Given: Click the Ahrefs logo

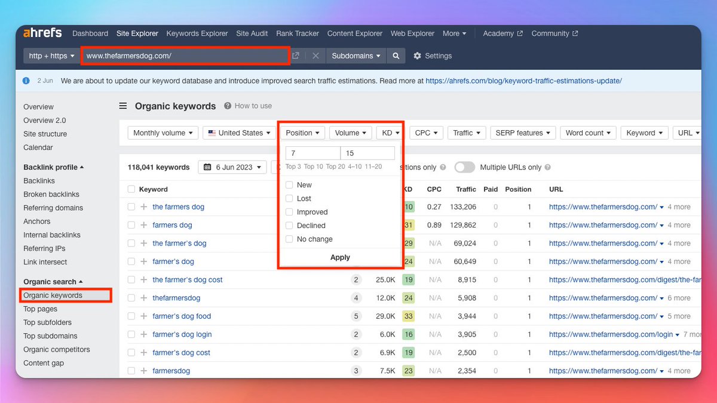Looking at the screenshot, I should point(43,33).
